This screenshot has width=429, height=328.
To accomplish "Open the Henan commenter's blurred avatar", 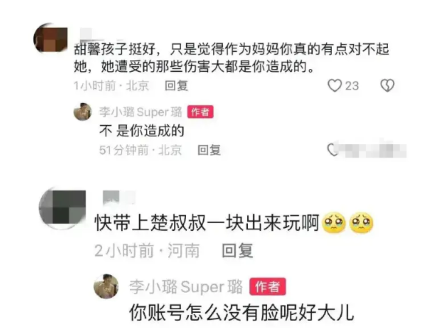I will (62, 208).
